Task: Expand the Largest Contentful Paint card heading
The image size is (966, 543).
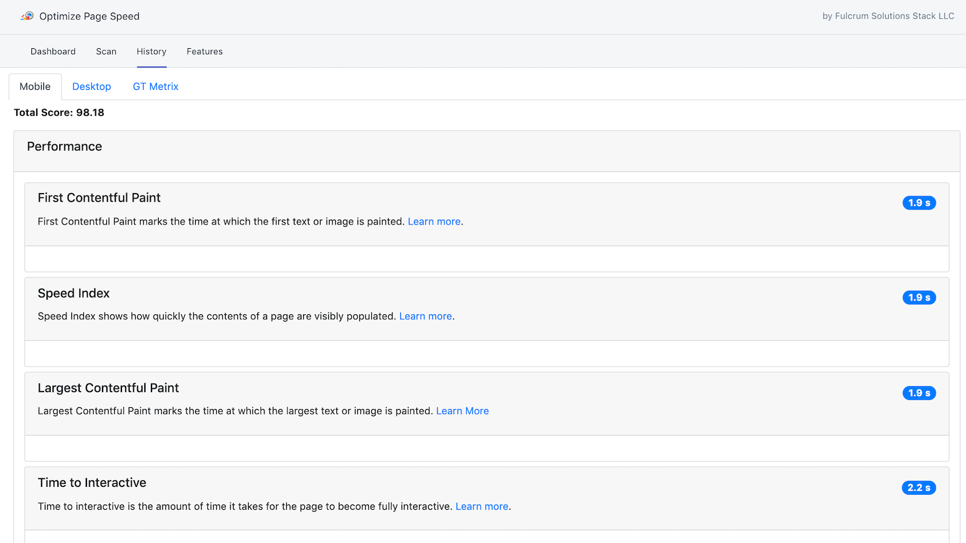Action: [108, 388]
